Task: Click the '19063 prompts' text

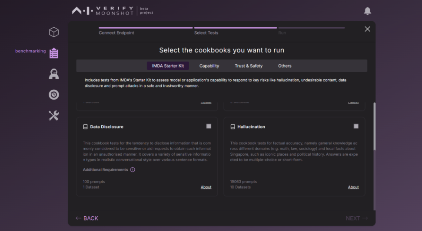Action: click(243, 182)
